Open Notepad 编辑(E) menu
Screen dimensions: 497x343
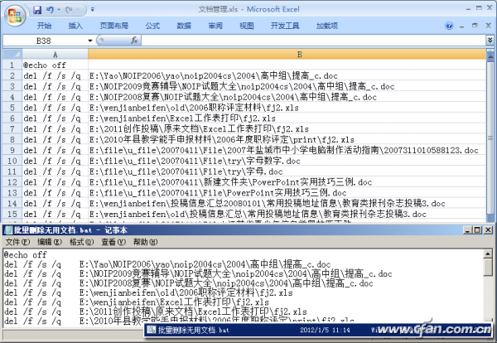click(50, 242)
